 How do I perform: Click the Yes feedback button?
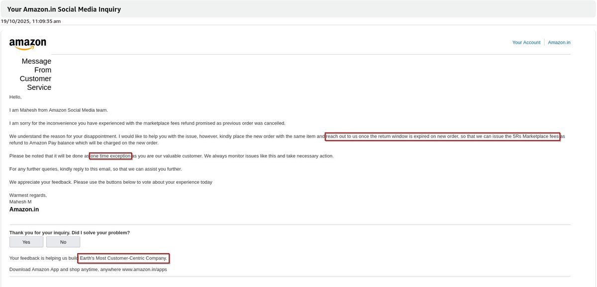coord(26,242)
